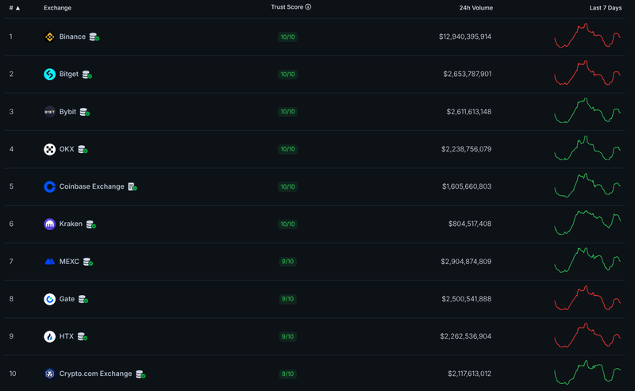The width and height of the screenshot is (635, 391).
Task: Open Gate 7-day sparkline chart
Action: [x=587, y=298]
